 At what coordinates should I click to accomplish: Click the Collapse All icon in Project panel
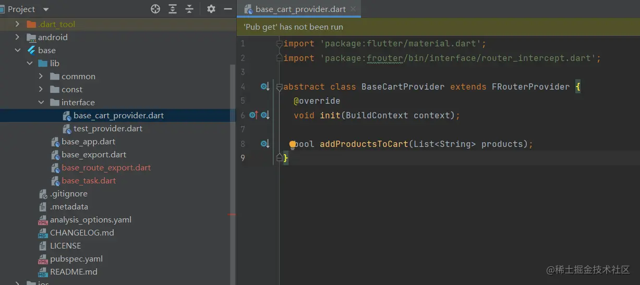(189, 9)
